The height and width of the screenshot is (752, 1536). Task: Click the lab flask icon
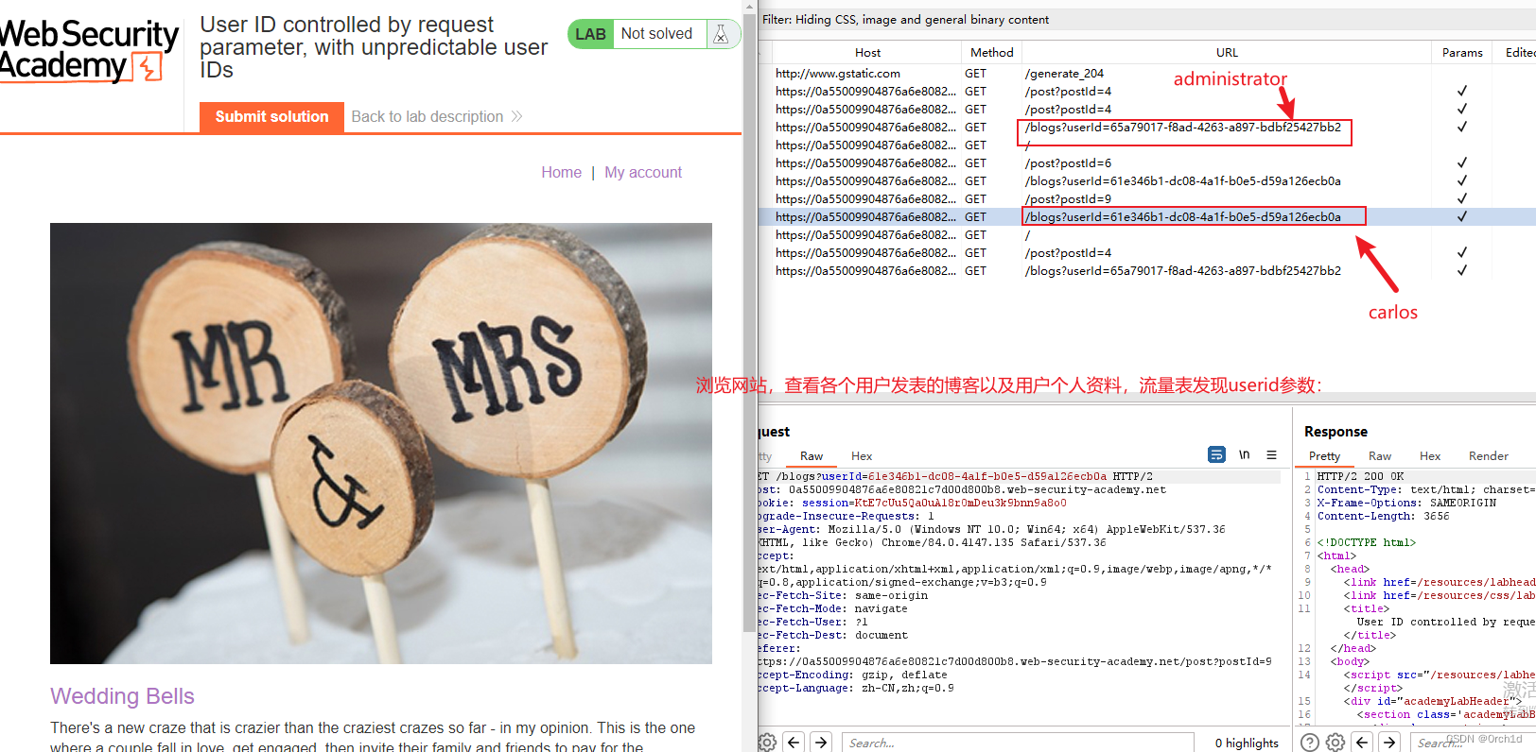click(x=721, y=34)
